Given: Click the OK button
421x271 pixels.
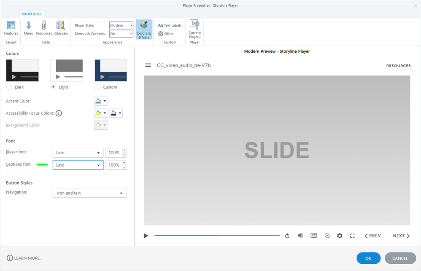Looking at the screenshot, I should (368, 258).
